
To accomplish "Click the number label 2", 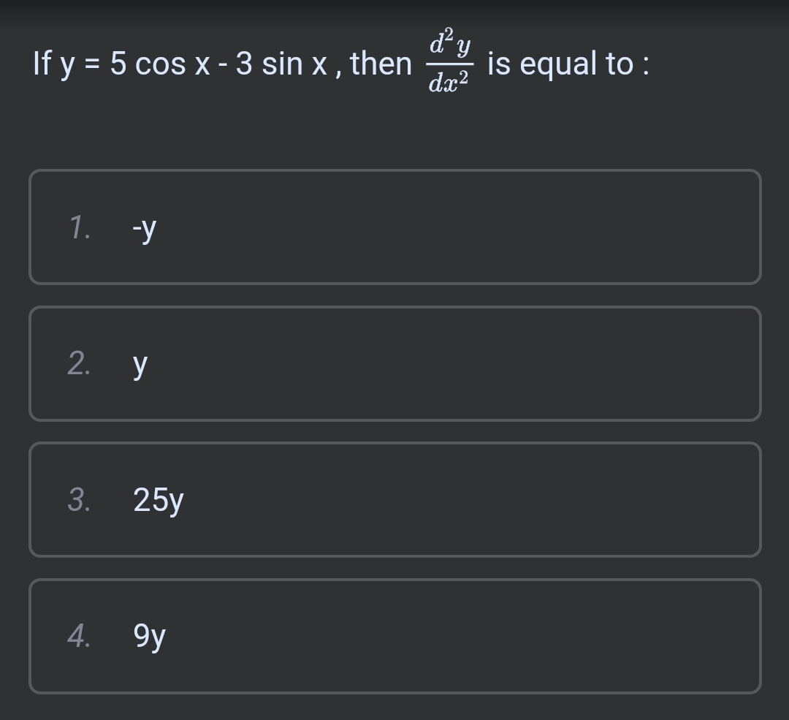I will click(x=80, y=363).
